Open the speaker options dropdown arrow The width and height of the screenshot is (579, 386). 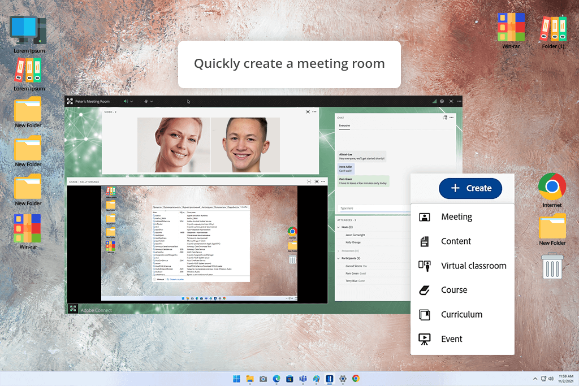pos(131,102)
